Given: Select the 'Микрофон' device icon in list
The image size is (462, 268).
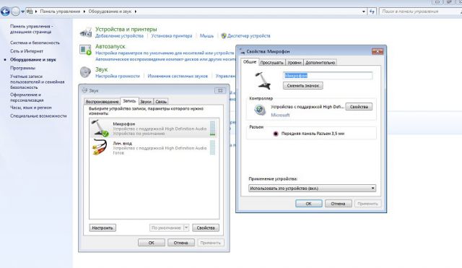Looking at the screenshot, I should point(100,129).
